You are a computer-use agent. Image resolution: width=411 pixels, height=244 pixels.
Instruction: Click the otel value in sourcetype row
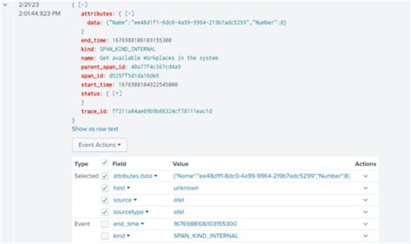point(179,212)
